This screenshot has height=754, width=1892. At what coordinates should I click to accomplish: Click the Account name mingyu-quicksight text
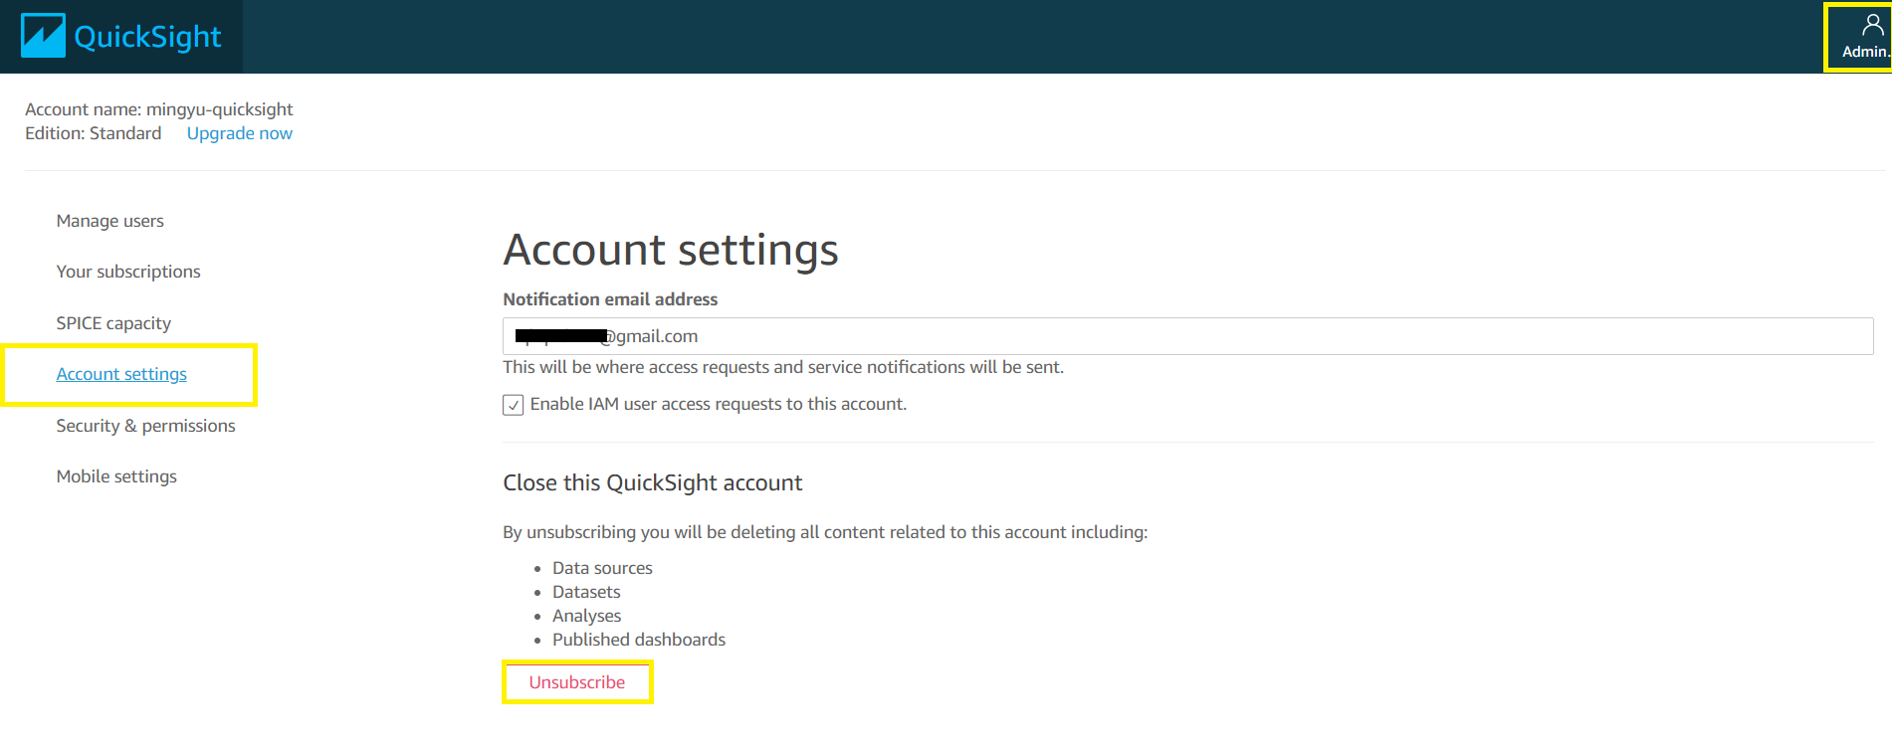coord(159,109)
